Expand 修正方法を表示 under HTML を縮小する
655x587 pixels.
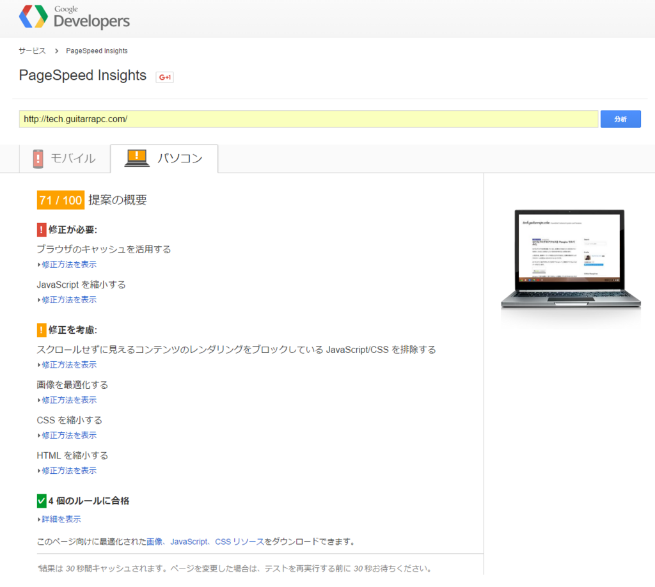click(x=69, y=471)
